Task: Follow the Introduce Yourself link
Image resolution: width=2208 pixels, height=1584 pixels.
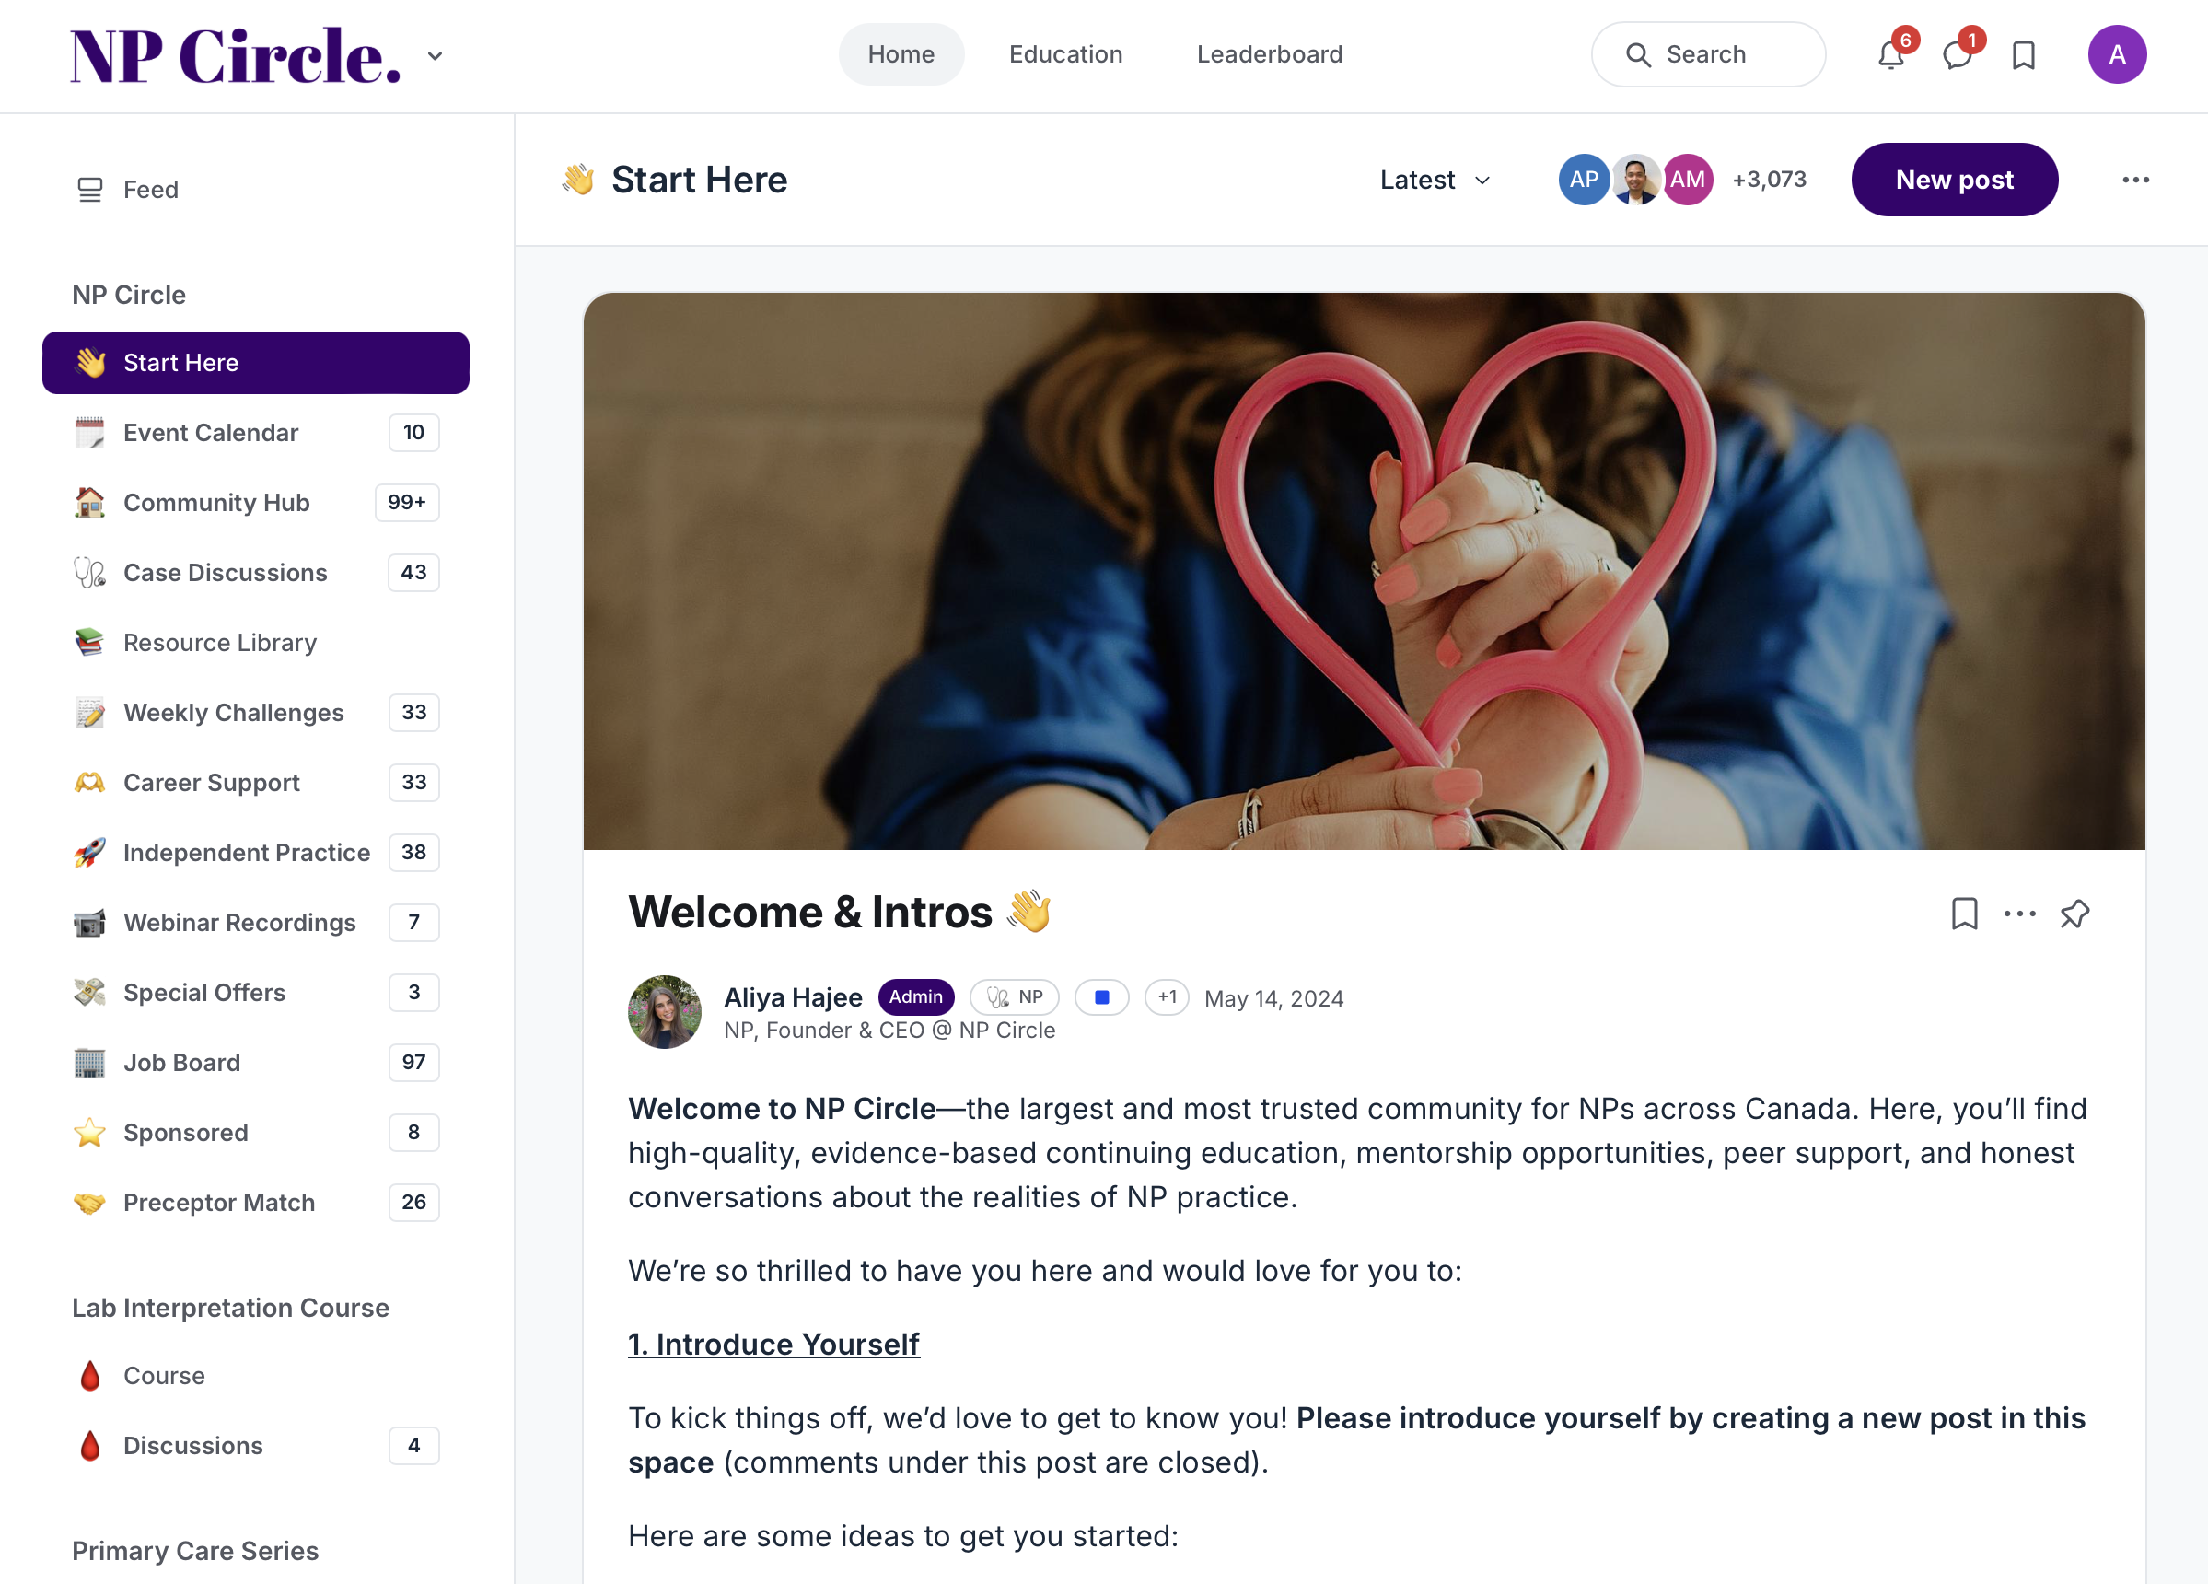Action: [773, 1344]
